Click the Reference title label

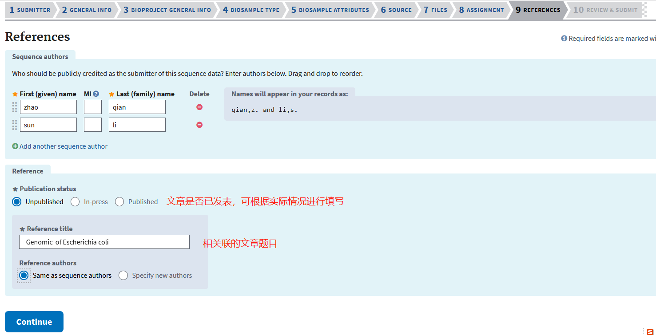point(50,229)
